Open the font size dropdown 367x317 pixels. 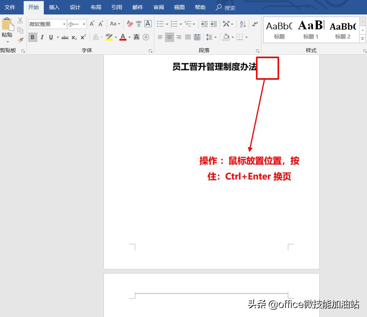[x=83, y=24]
